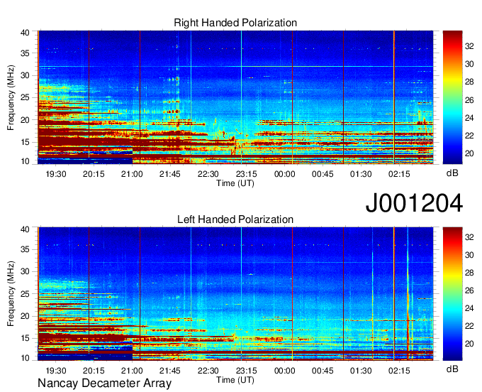Click the 21:00 tick under Right Handed plot
This screenshot has width=482, height=392.
point(132,174)
